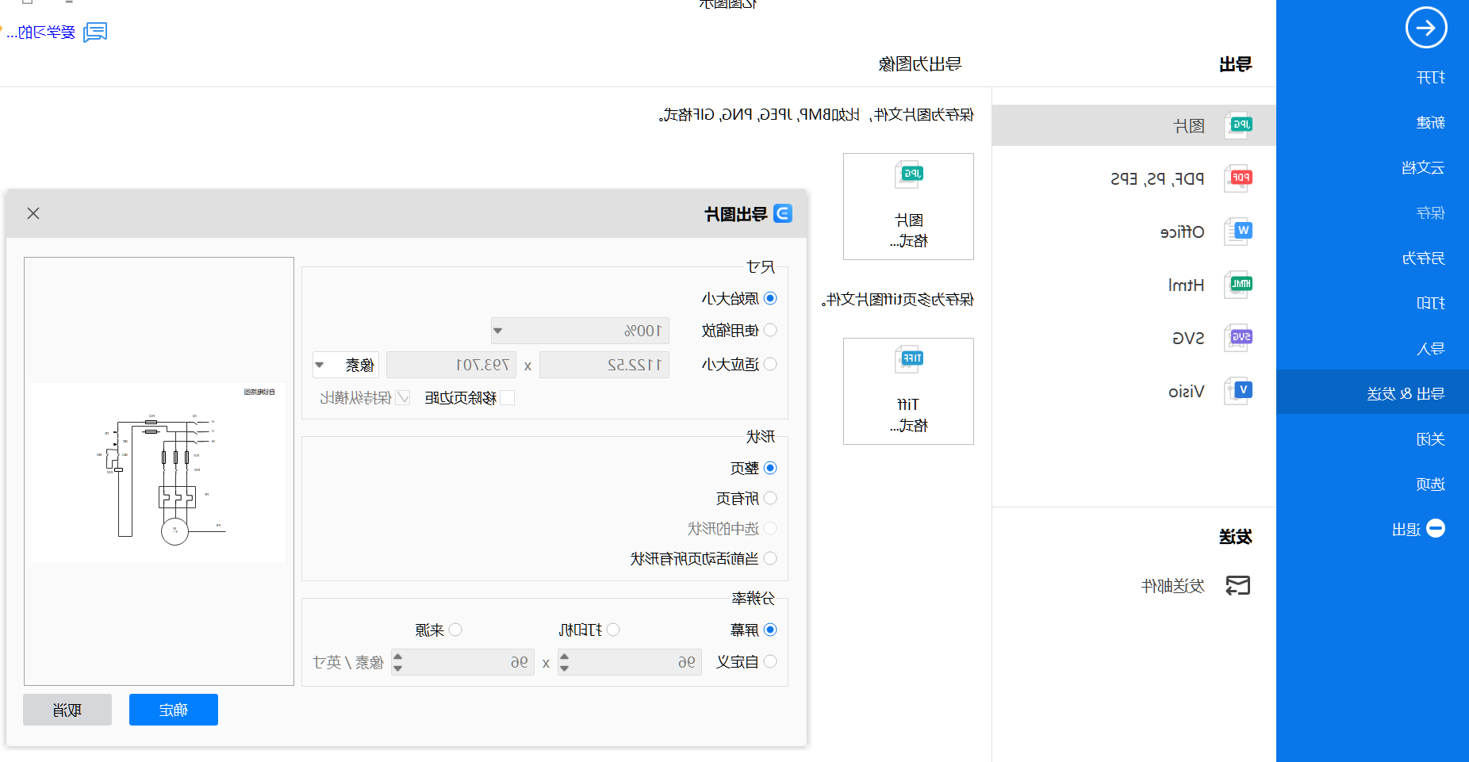
Task: Select the 屏幕 resolution radio
Action: pos(770,630)
